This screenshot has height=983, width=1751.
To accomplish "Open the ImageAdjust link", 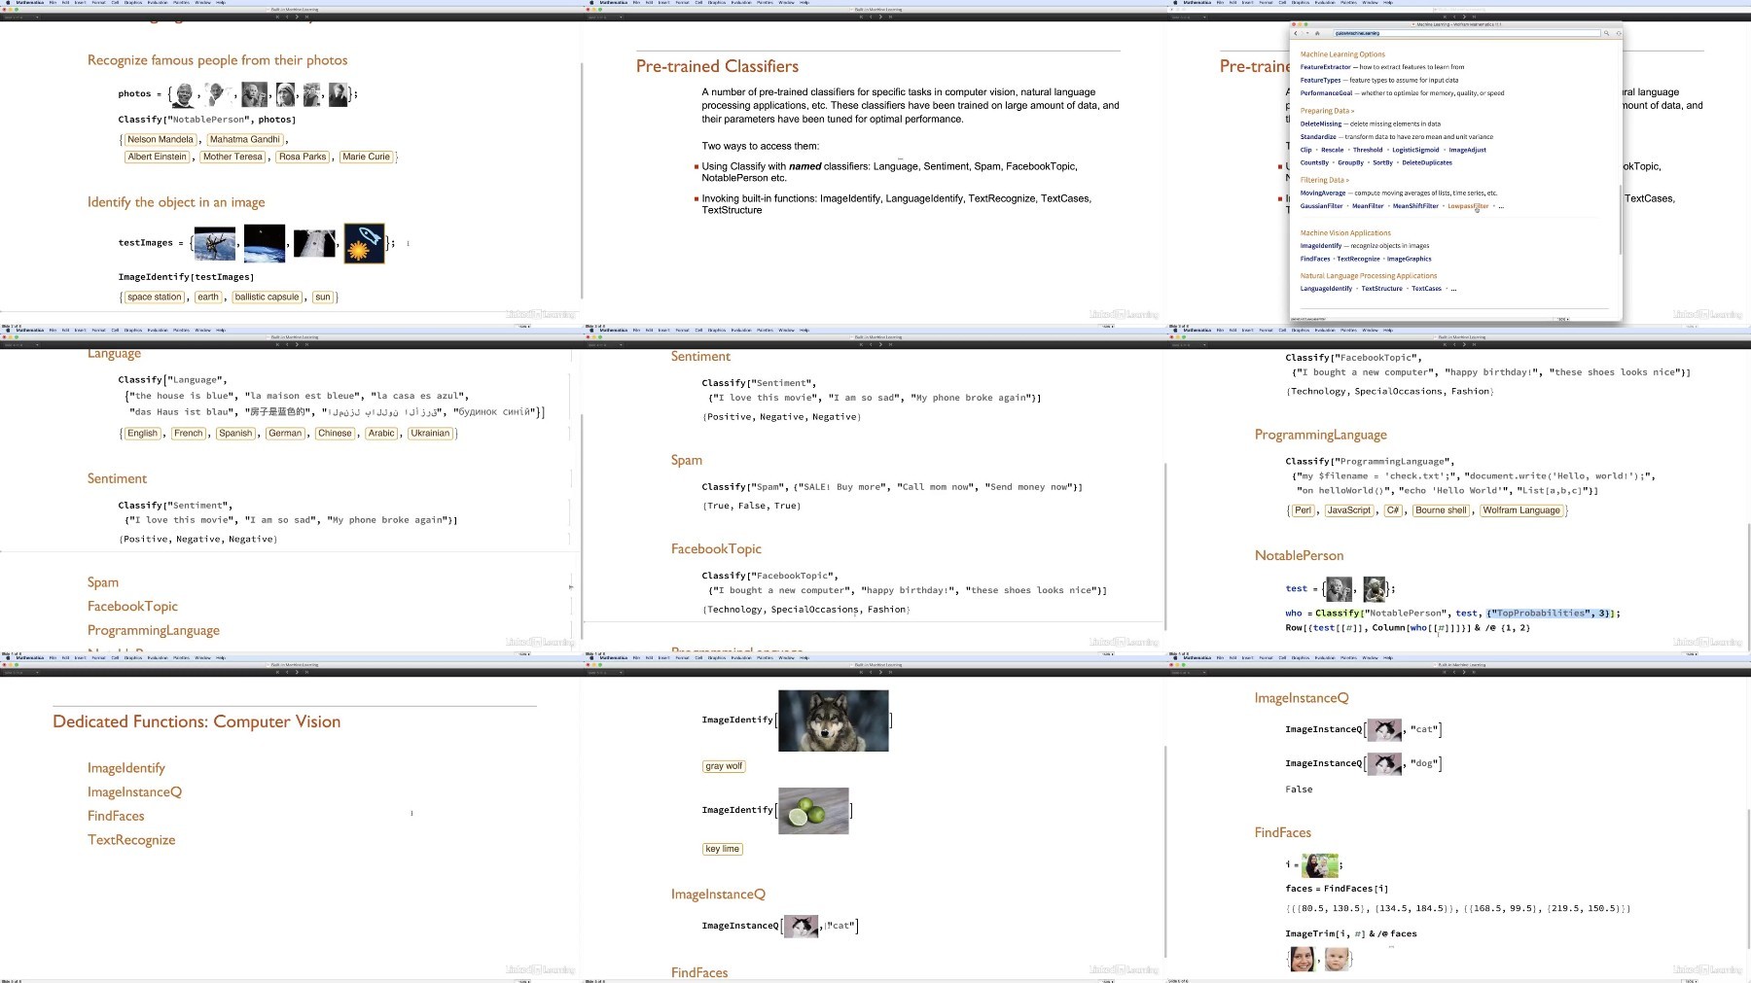I will click(1467, 150).
